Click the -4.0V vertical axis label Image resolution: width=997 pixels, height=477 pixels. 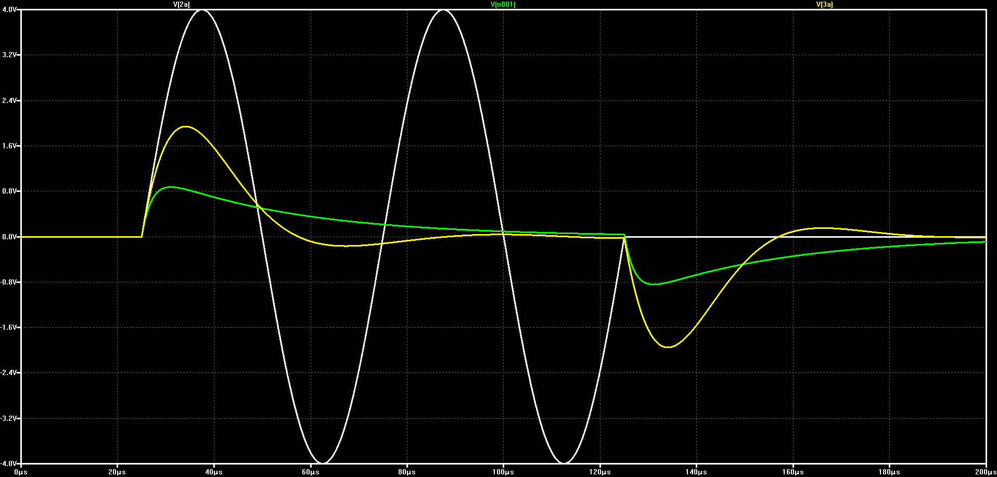[x=9, y=463]
